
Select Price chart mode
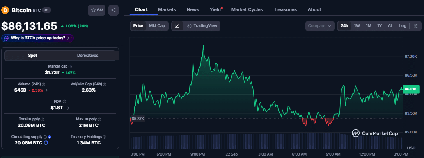(x=138, y=26)
